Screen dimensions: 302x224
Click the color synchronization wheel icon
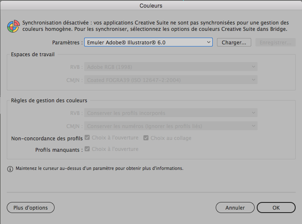pos(14,26)
